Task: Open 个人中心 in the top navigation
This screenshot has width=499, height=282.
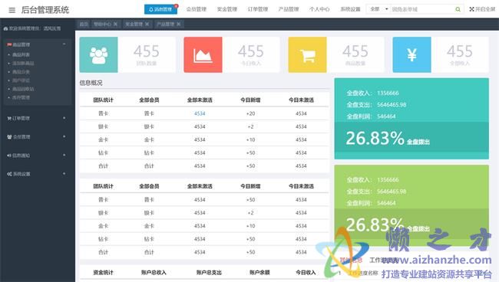Action: point(319,9)
